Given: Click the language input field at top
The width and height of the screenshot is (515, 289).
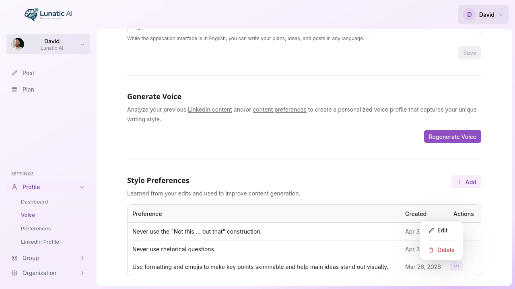Looking at the screenshot, I should point(304,31).
